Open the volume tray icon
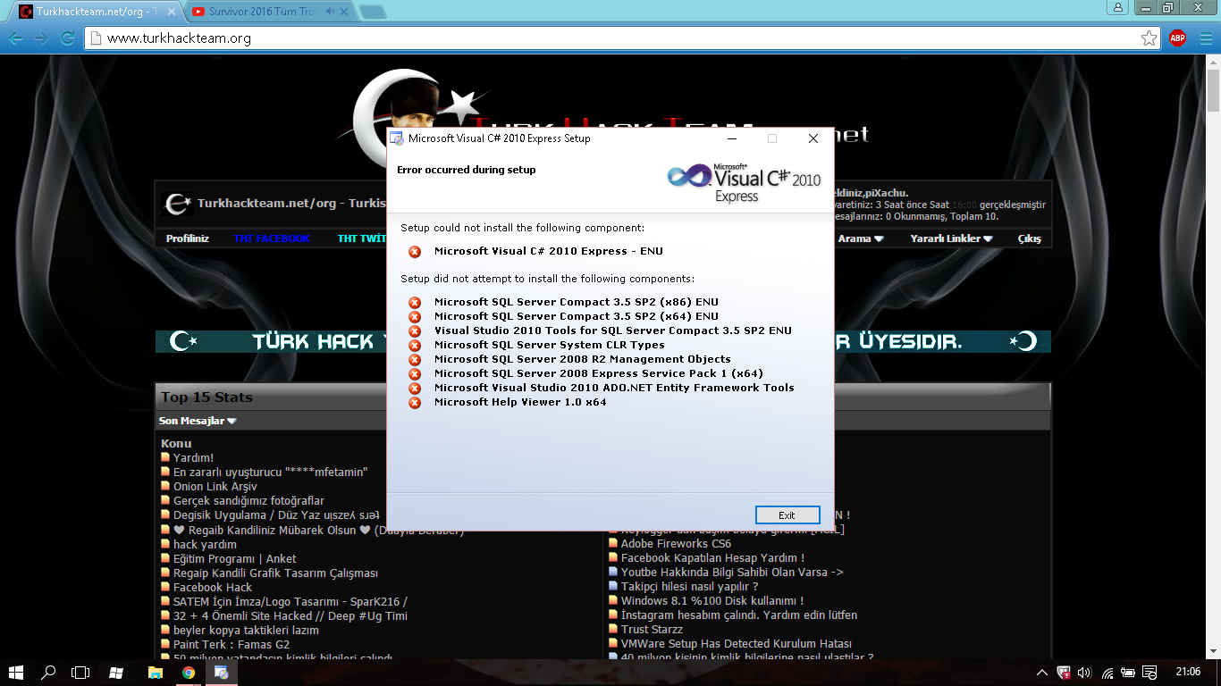Viewport: 1221px width, 686px height. (1085, 673)
